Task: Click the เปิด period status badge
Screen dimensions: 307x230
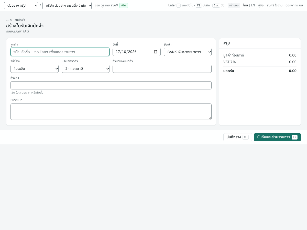Action: (x=124, y=5)
